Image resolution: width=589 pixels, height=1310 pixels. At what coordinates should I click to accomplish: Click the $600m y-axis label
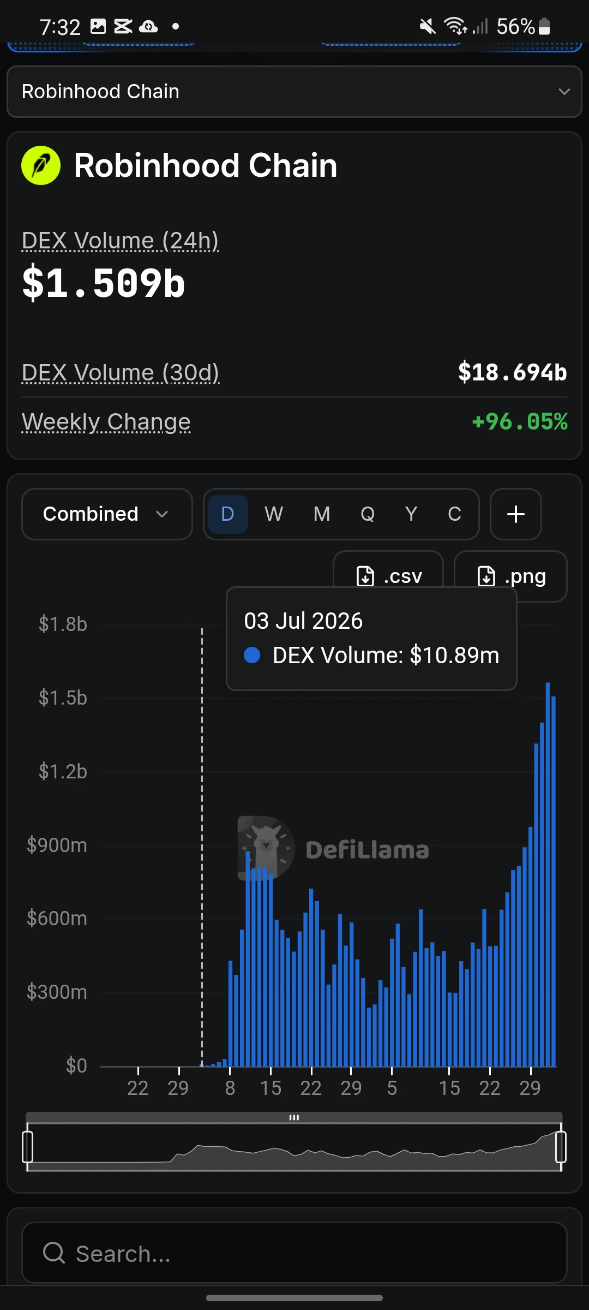tap(57, 918)
